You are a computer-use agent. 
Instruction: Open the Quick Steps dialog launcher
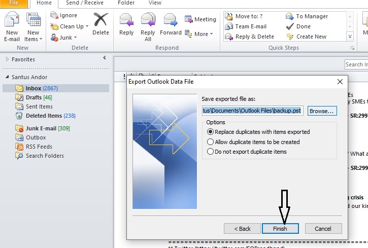(x=352, y=48)
